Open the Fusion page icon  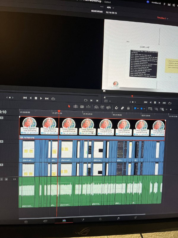tap(83, 220)
